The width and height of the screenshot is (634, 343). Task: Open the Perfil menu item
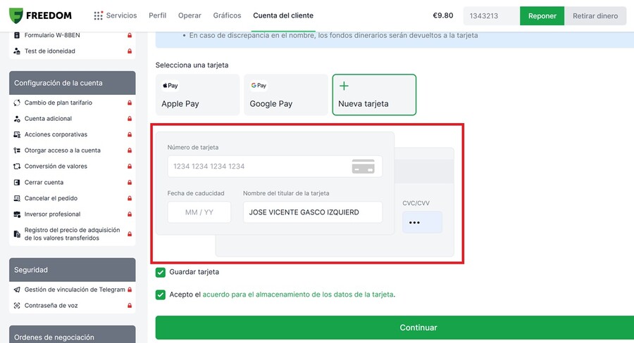click(157, 15)
